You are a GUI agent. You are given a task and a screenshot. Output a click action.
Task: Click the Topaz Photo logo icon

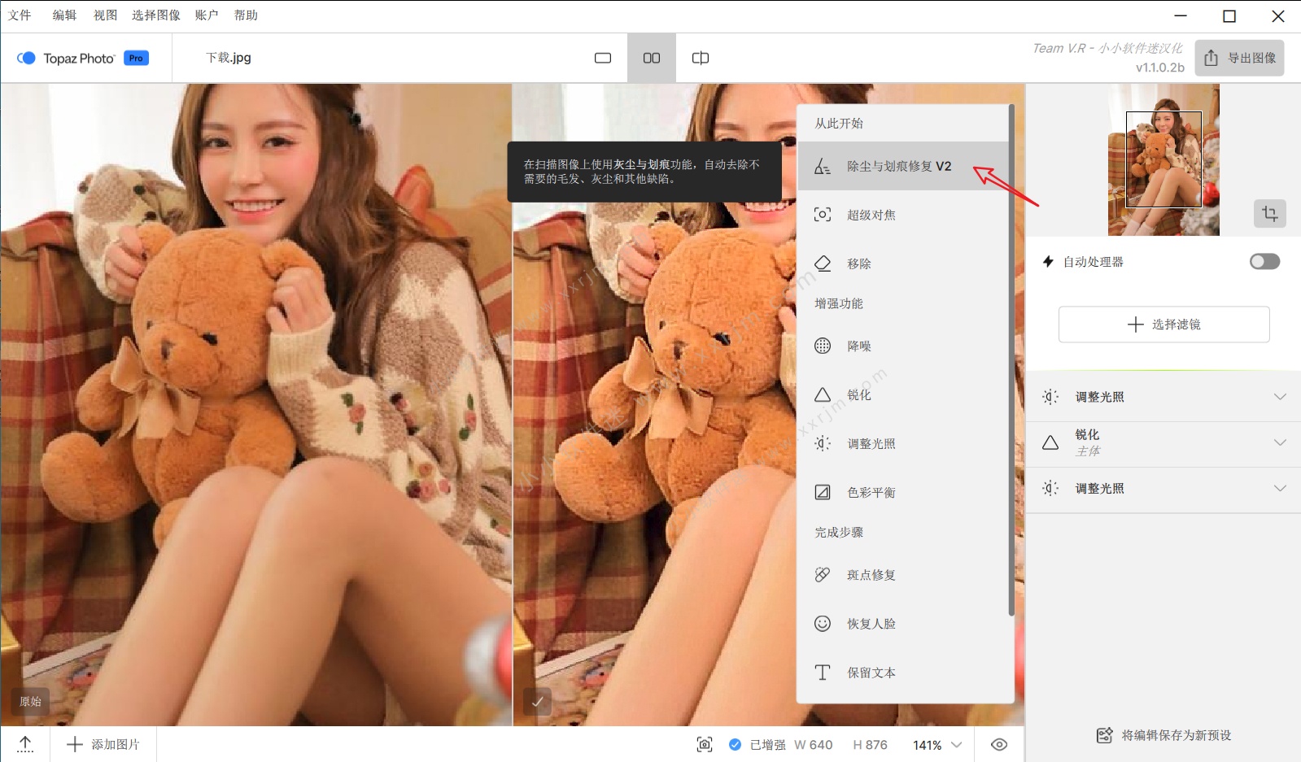[x=26, y=58]
